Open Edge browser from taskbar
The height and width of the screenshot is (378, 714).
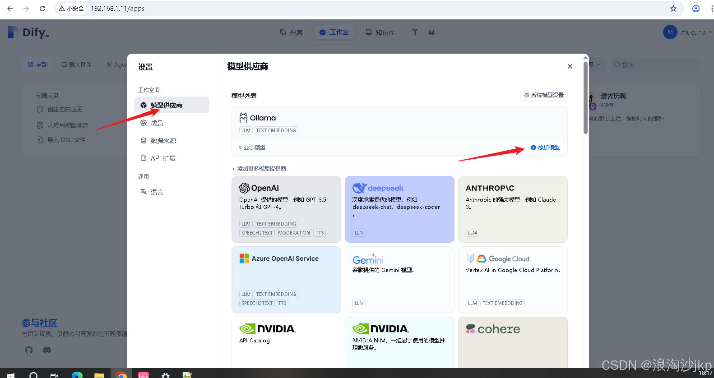coord(77,374)
